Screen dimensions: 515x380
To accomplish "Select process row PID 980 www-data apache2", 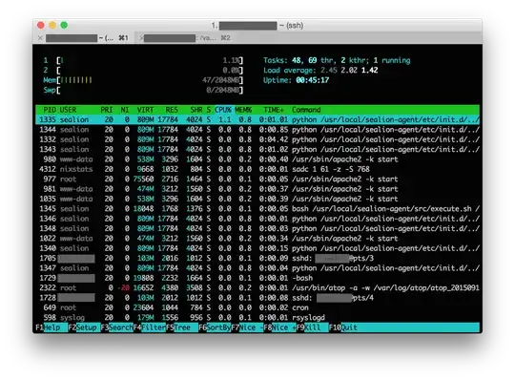I will click(257, 159).
